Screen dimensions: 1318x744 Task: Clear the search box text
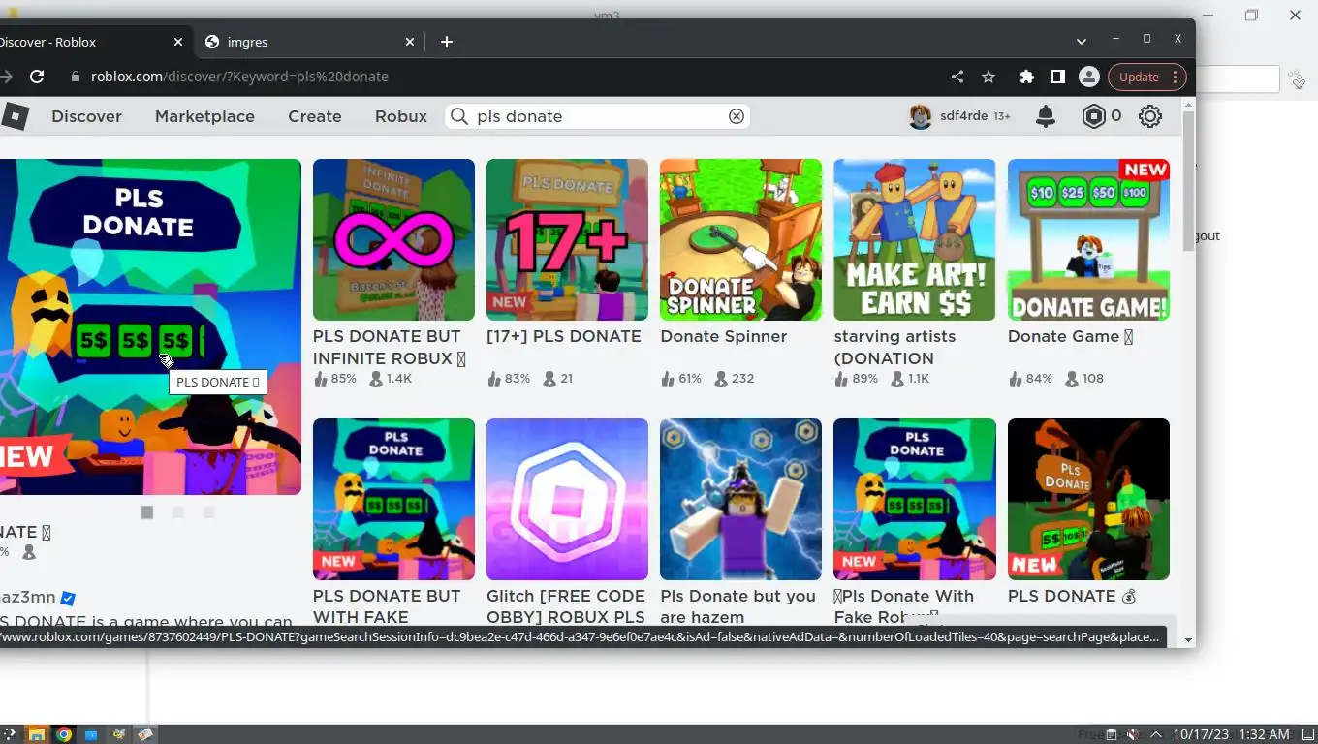737,116
